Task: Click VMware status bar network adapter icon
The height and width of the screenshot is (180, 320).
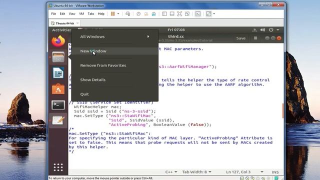Action: (252, 178)
